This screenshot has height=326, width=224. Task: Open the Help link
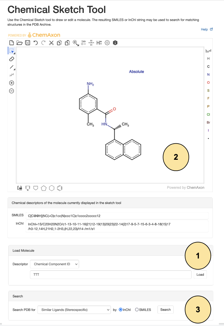coord(207,29)
